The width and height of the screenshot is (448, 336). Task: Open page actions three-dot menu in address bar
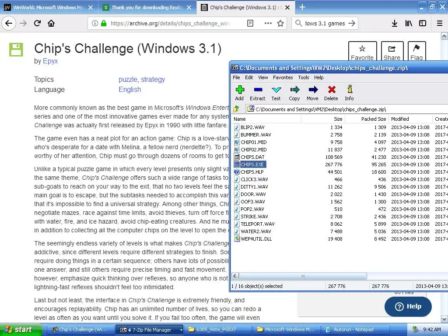point(268,24)
